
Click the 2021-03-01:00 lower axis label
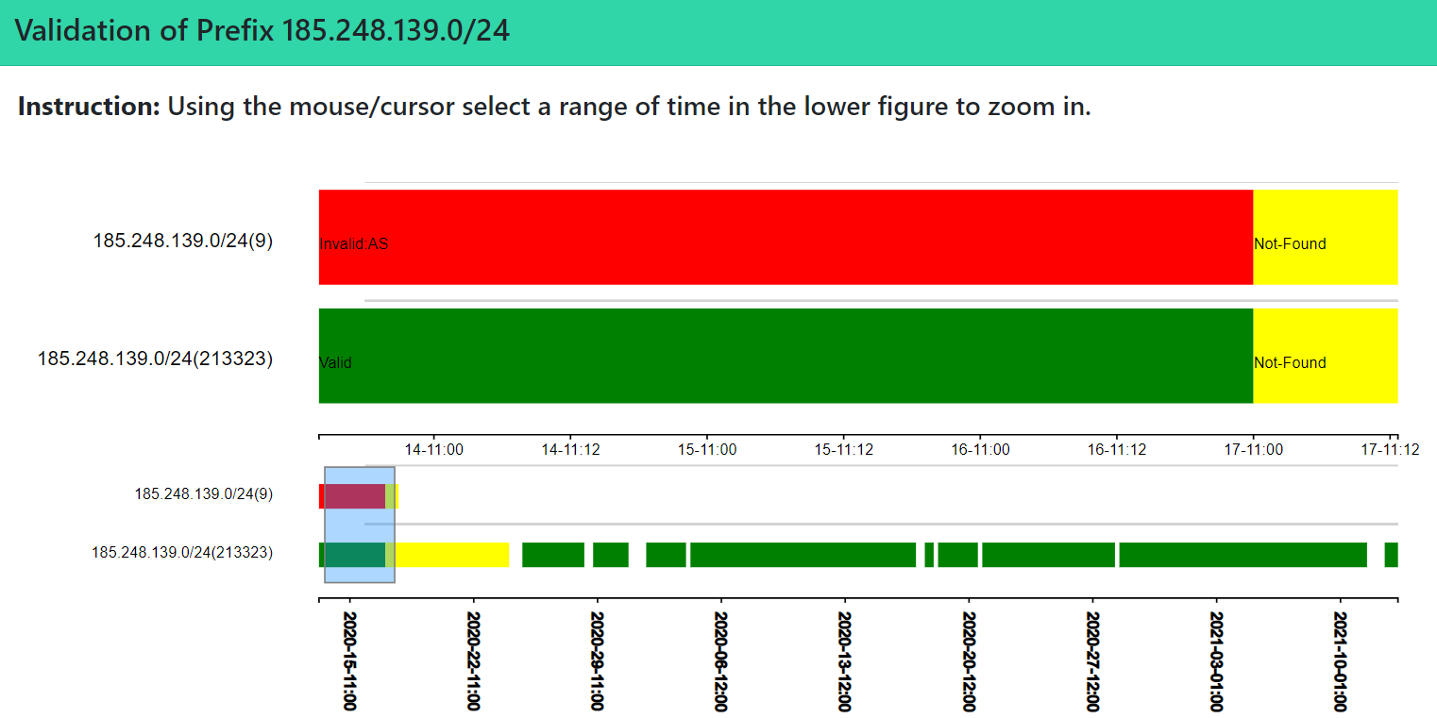[x=1216, y=661]
